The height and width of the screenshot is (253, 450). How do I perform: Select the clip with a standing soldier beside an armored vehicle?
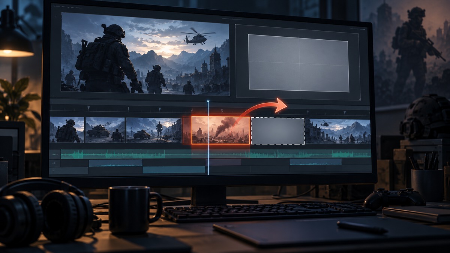154,130
